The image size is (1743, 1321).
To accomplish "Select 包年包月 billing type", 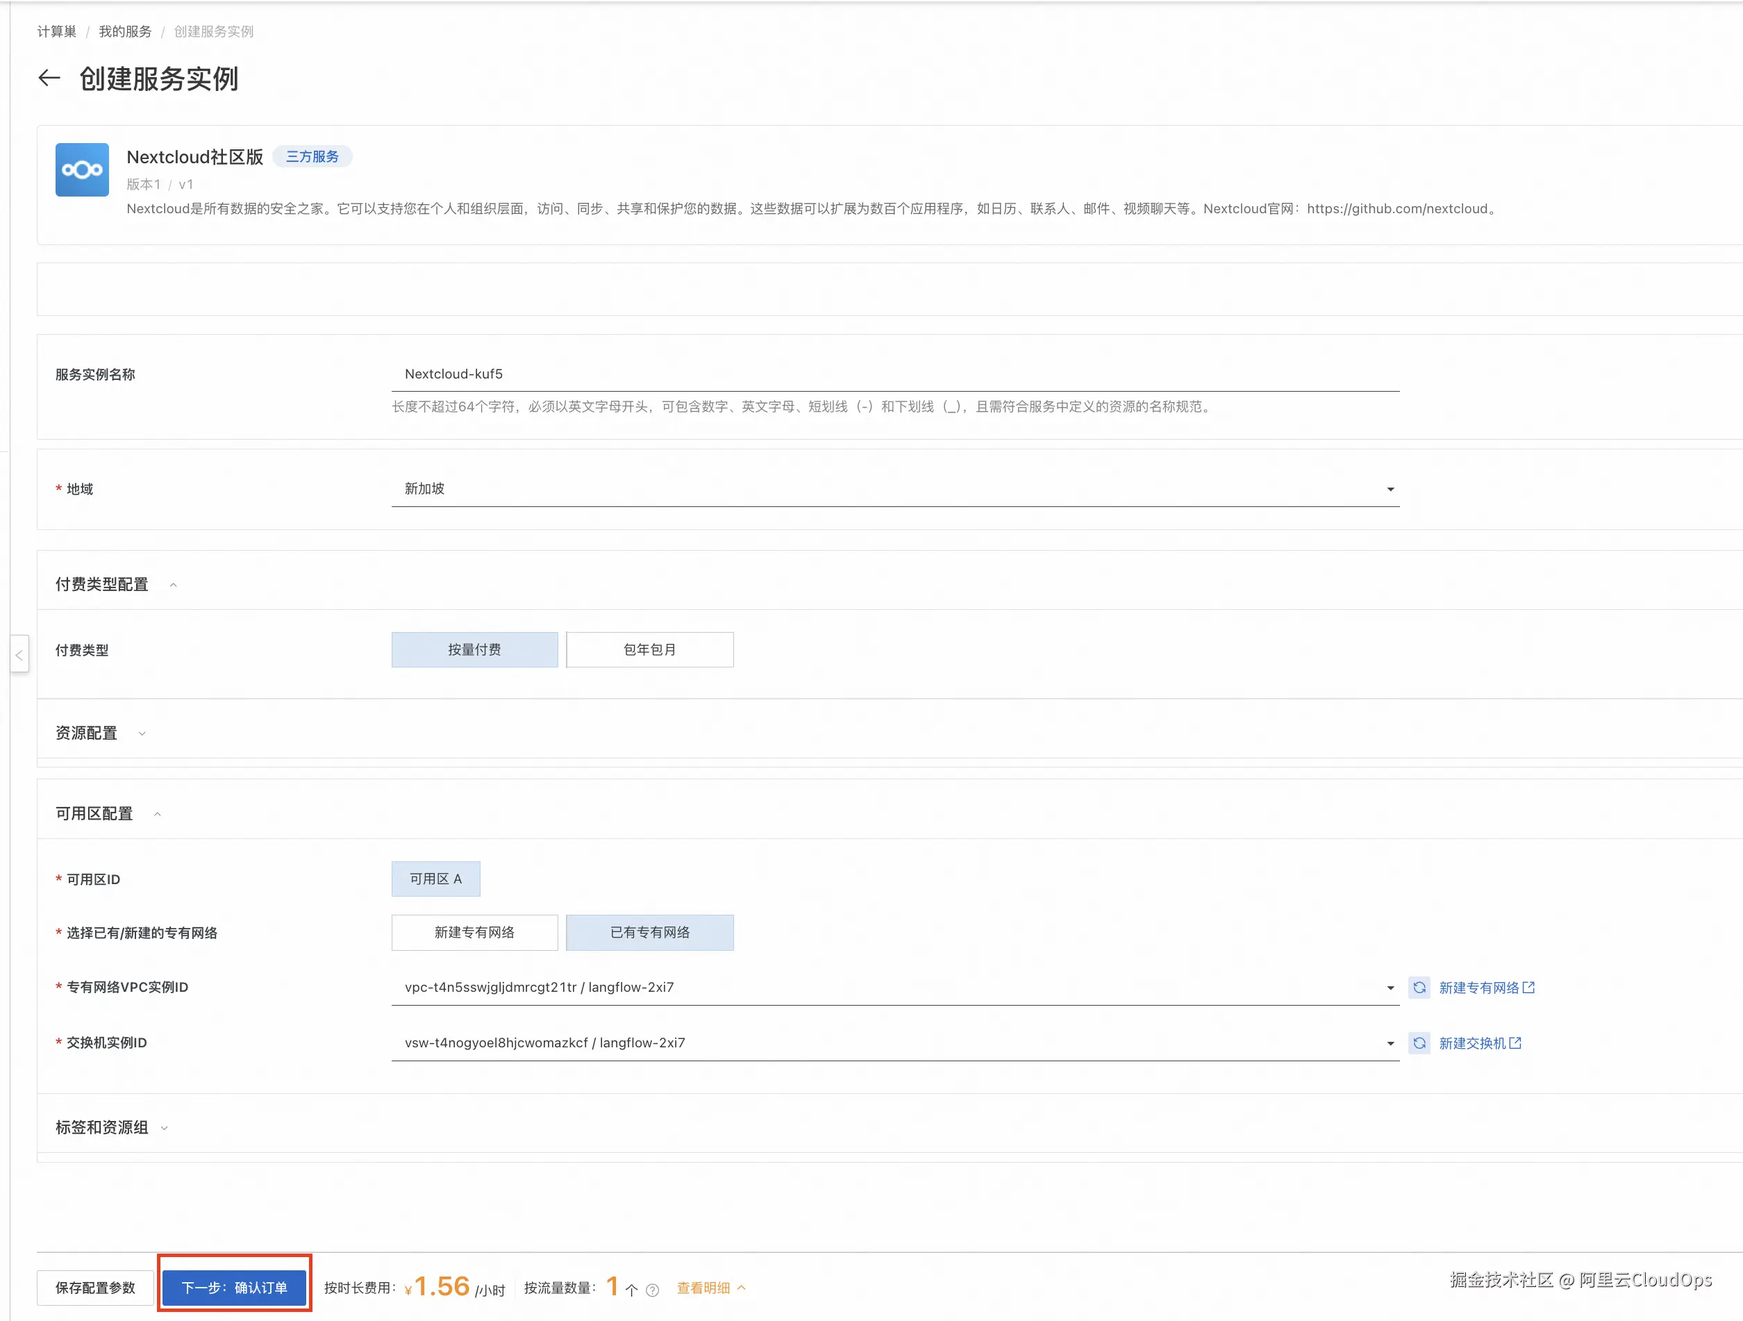I will [649, 649].
